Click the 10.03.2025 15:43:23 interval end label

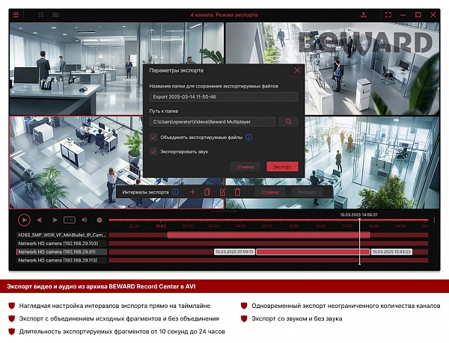[x=391, y=252]
